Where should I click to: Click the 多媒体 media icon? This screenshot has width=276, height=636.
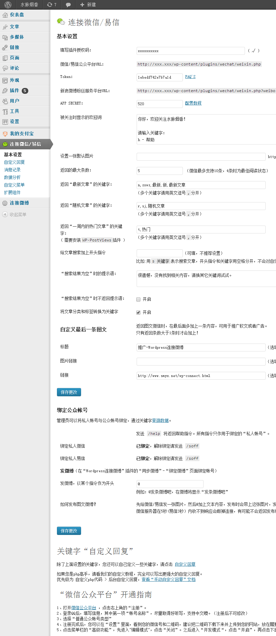pyautogui.click(x=5, y=37)
